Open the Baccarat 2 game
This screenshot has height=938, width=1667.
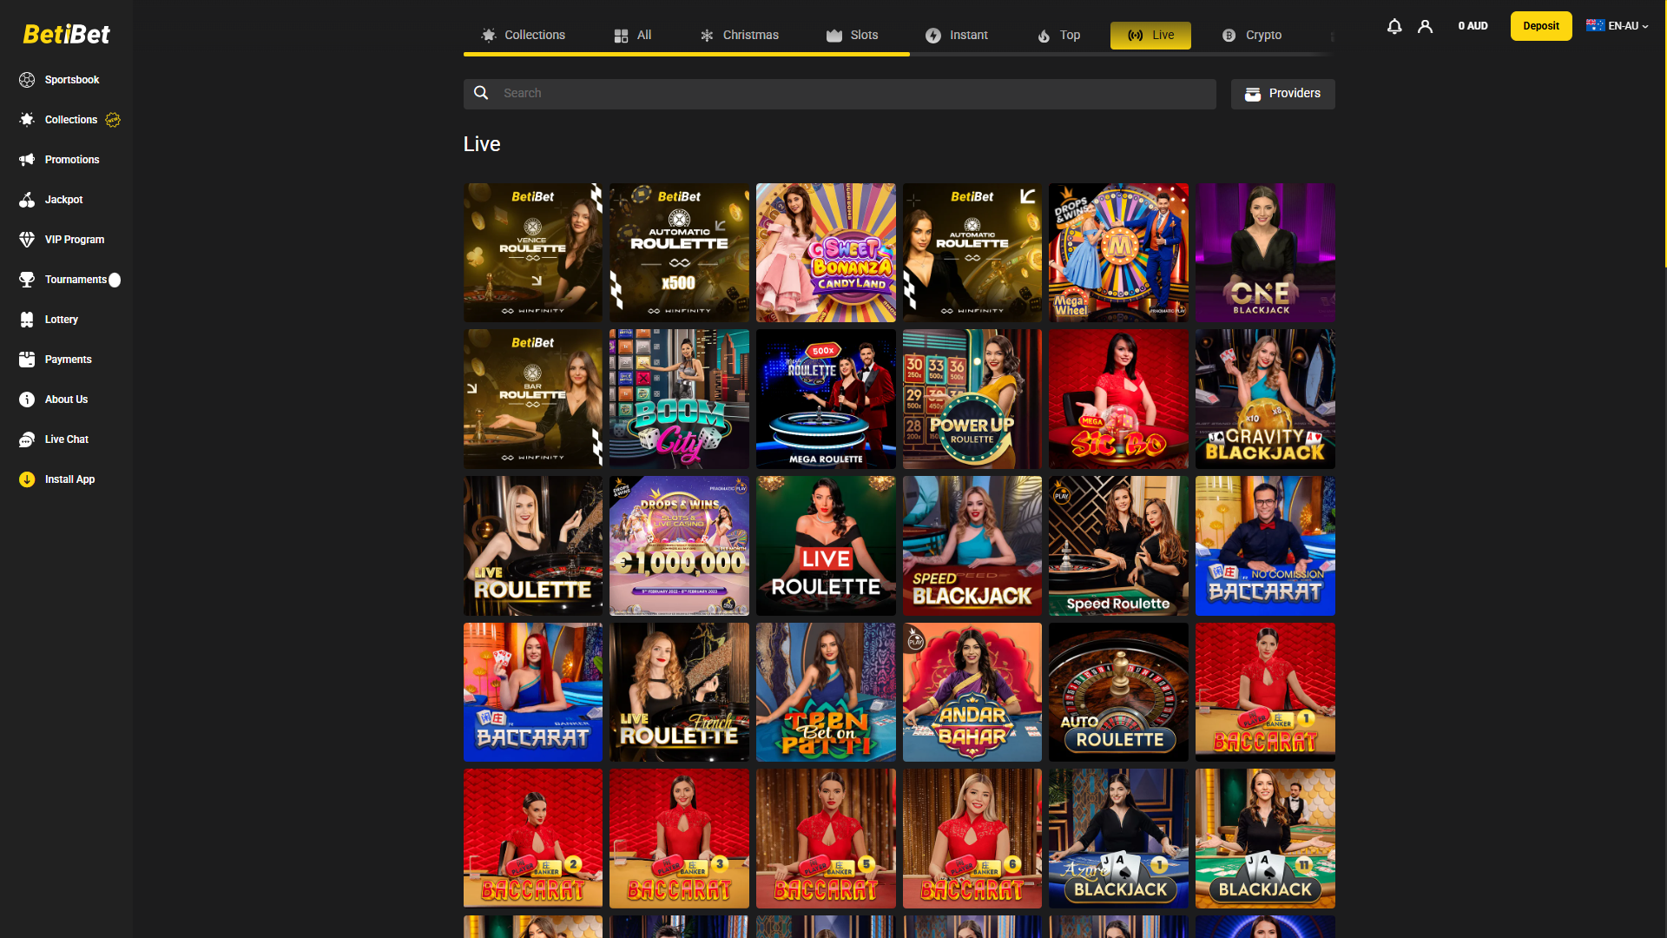coord(533,838)
